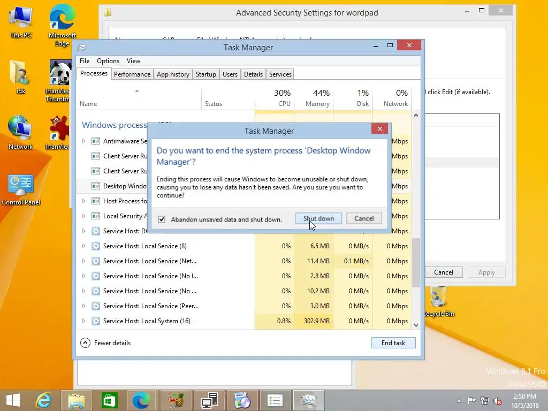Expand Service Host: Local Service (No I...
This screenshot has width=548, height=411.
point(83,276)
